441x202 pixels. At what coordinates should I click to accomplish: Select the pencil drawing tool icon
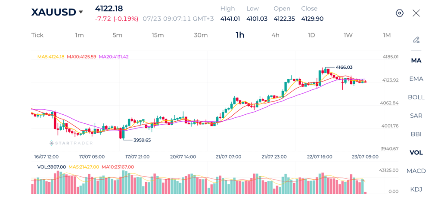416,40
